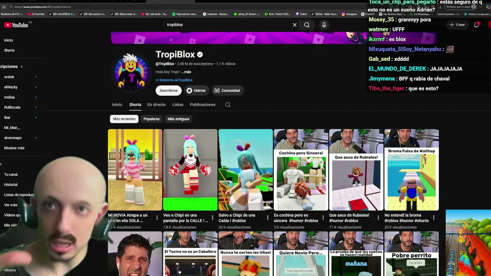
Task: Open Tu canal in the sidebar
Action: [11, 175]
